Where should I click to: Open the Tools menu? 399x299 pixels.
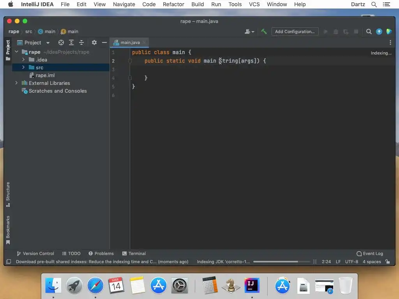tap(235, 4)
